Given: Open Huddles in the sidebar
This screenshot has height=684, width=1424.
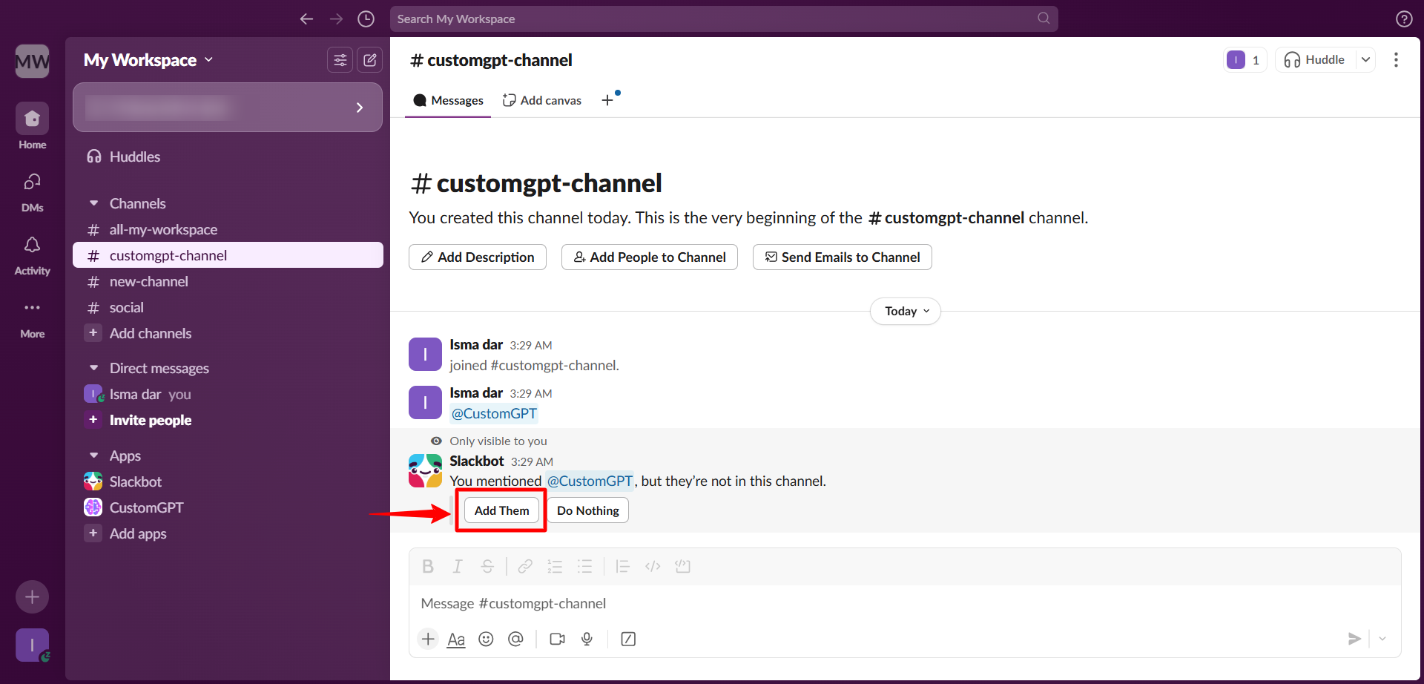Looking at the screenshot, I should coord(228,157).
